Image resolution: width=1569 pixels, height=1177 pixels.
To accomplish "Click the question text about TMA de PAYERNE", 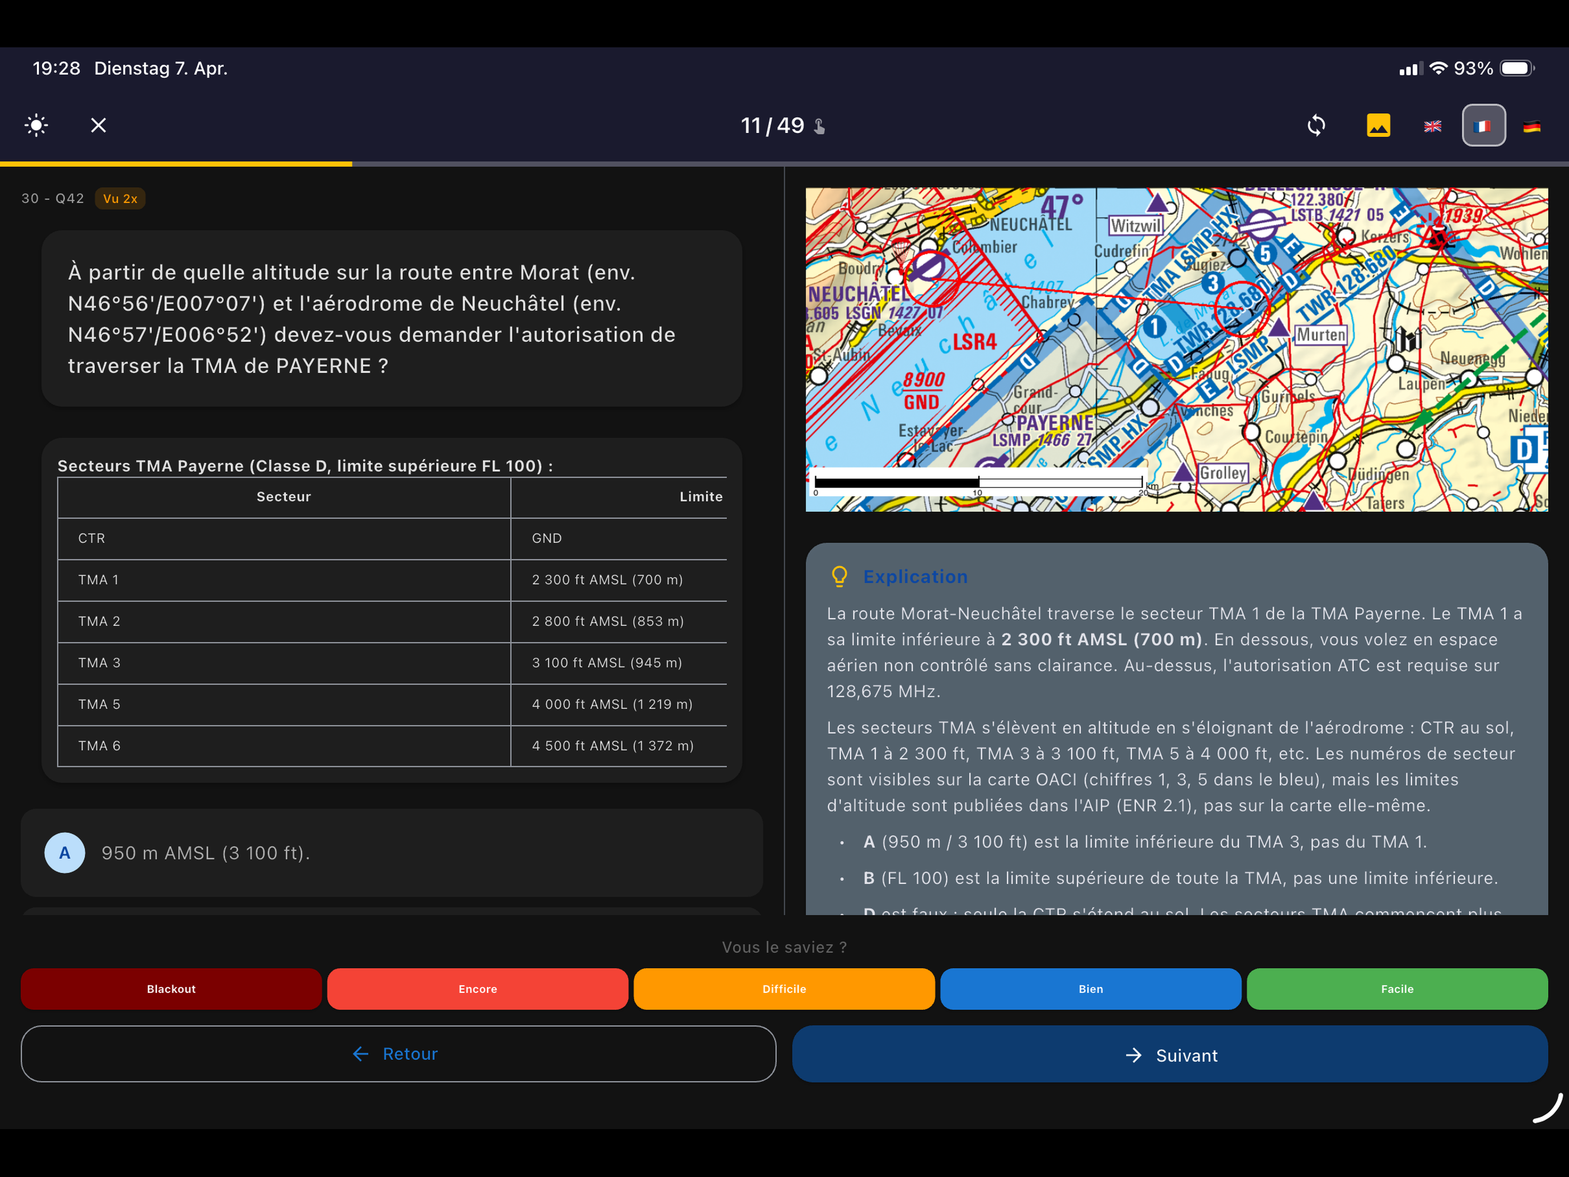I will click(372, 319).
